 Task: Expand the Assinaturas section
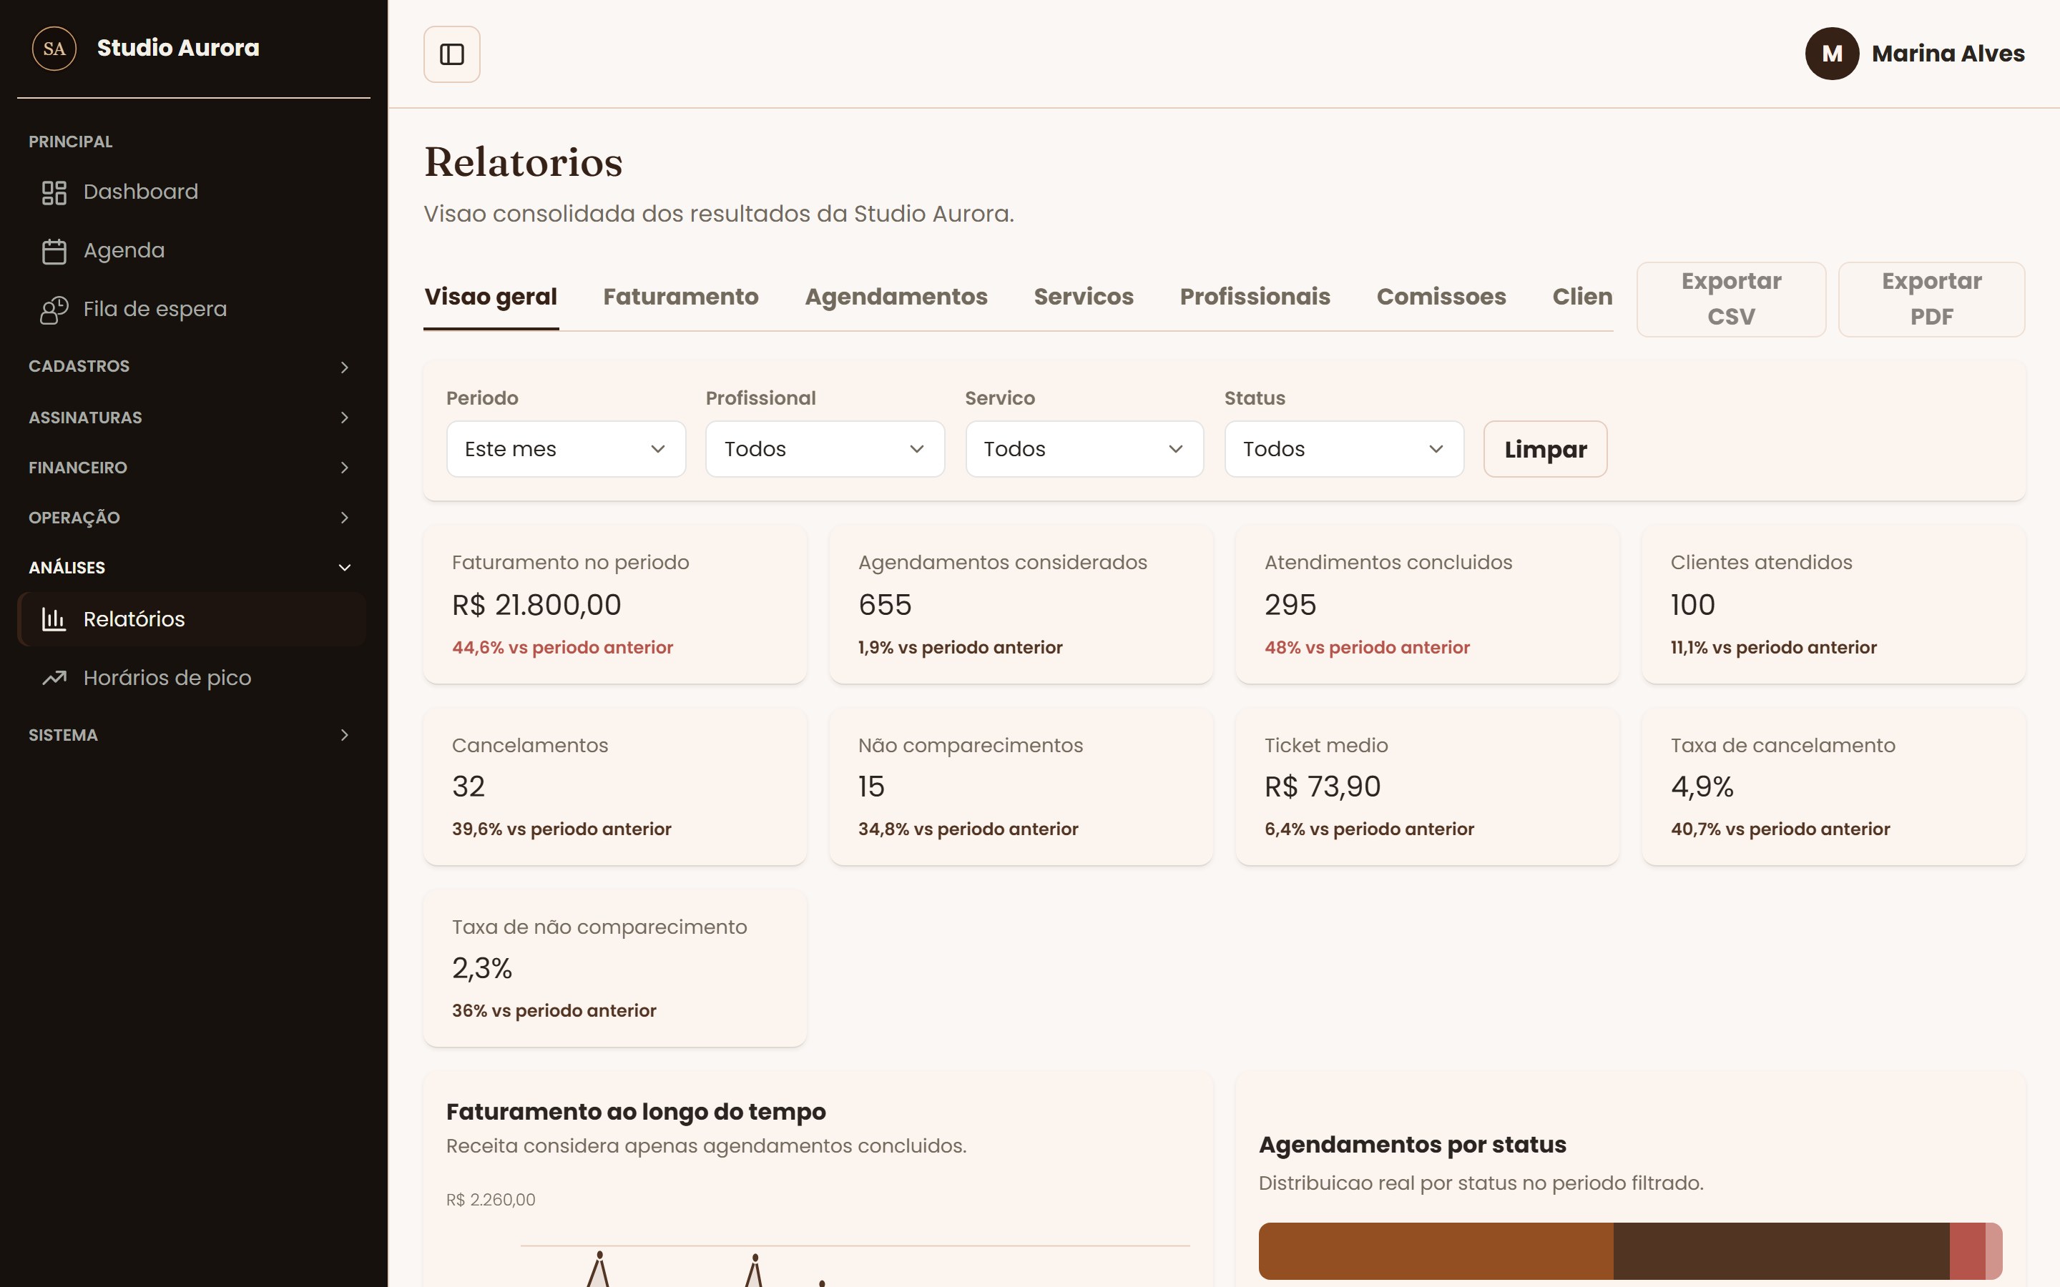tap(192, 417)
